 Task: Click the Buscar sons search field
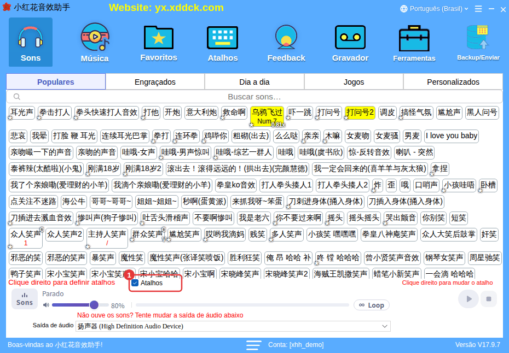(255, 97)
